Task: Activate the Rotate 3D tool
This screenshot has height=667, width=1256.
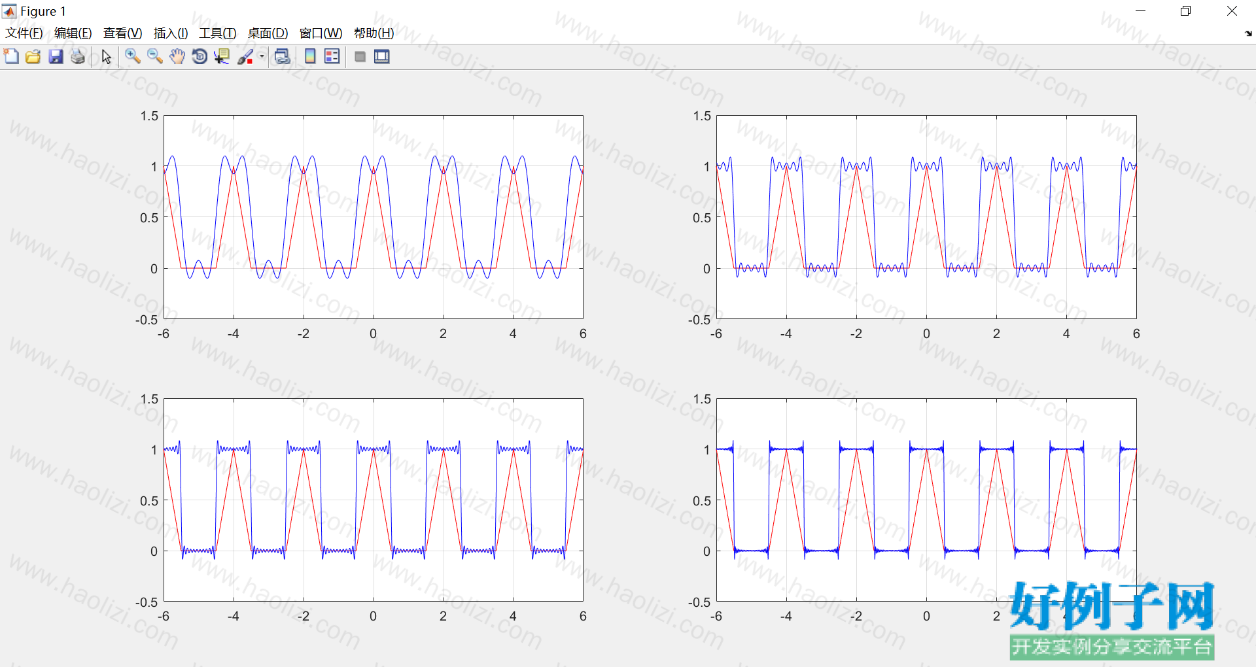Action: point(200,57)
